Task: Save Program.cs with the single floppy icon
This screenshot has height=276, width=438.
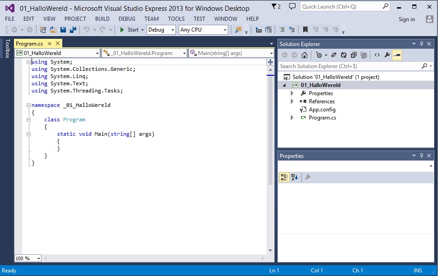Action: pos(63,30)
